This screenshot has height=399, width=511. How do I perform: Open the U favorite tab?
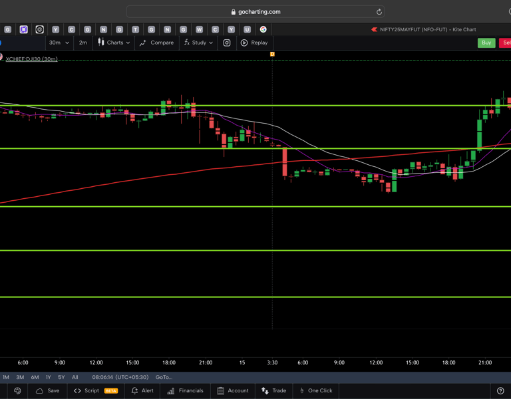247,30
